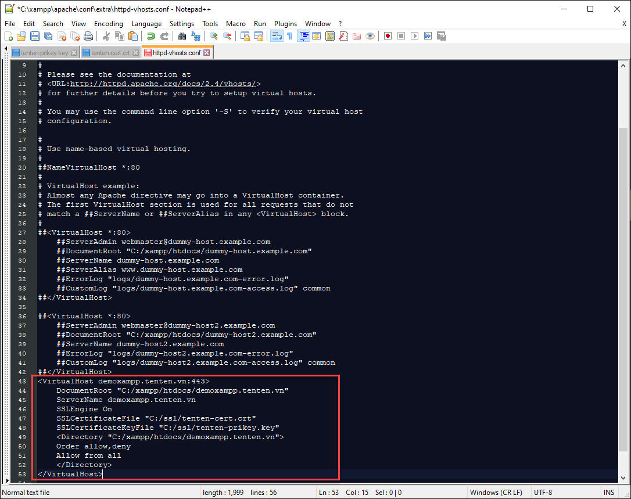
Task: Click the Save All toolbar icon
Action: point(48,36)
